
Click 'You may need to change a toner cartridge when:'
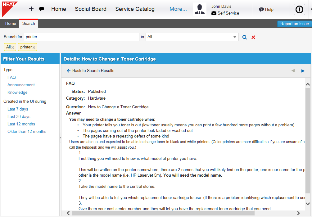(112, 119)
